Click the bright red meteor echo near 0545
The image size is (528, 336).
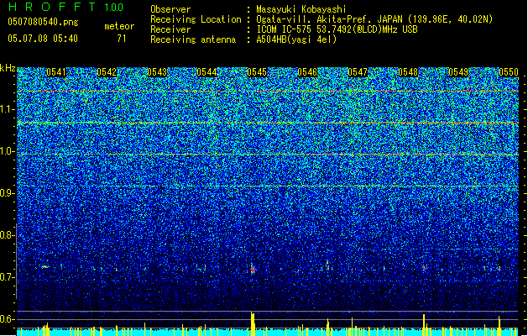[x=253, y=270]
